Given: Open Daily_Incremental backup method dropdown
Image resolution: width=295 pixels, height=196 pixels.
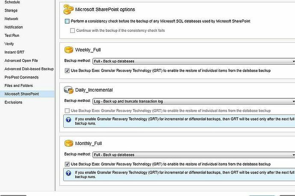Looking at the screenshot, I should (193, 101).
